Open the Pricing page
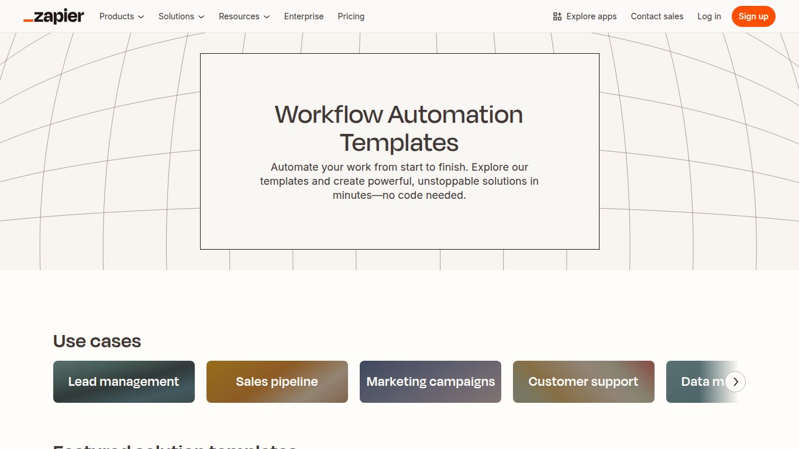Viewport: 799px width, 449px height. point(351,16)
